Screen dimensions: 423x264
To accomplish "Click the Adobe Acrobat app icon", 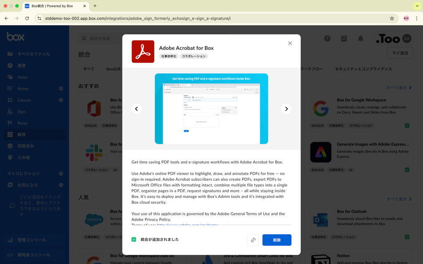I will click(x=143, y=52).
